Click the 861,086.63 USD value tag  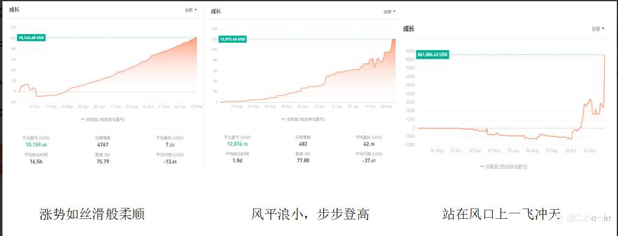(433, 55)
